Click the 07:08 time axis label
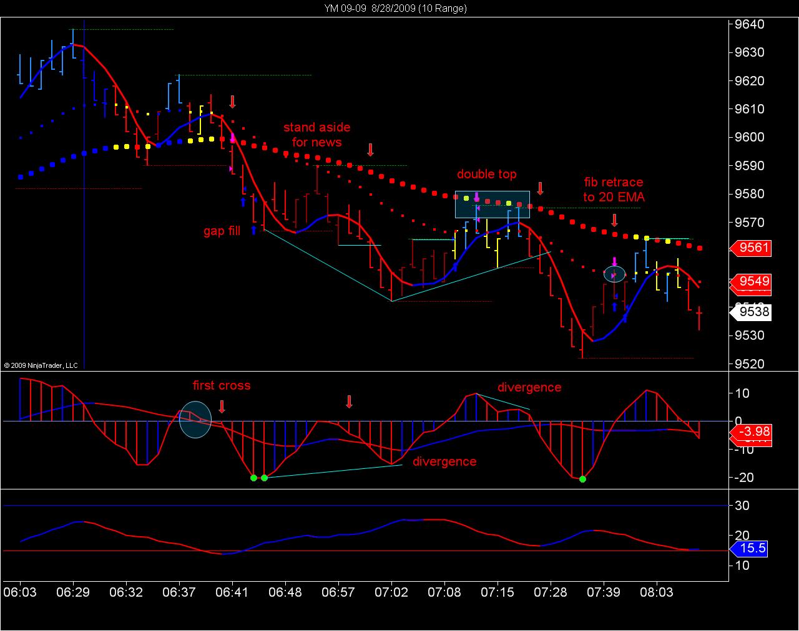This screenshot has height=631, width=799. click(x=444, y=592)
